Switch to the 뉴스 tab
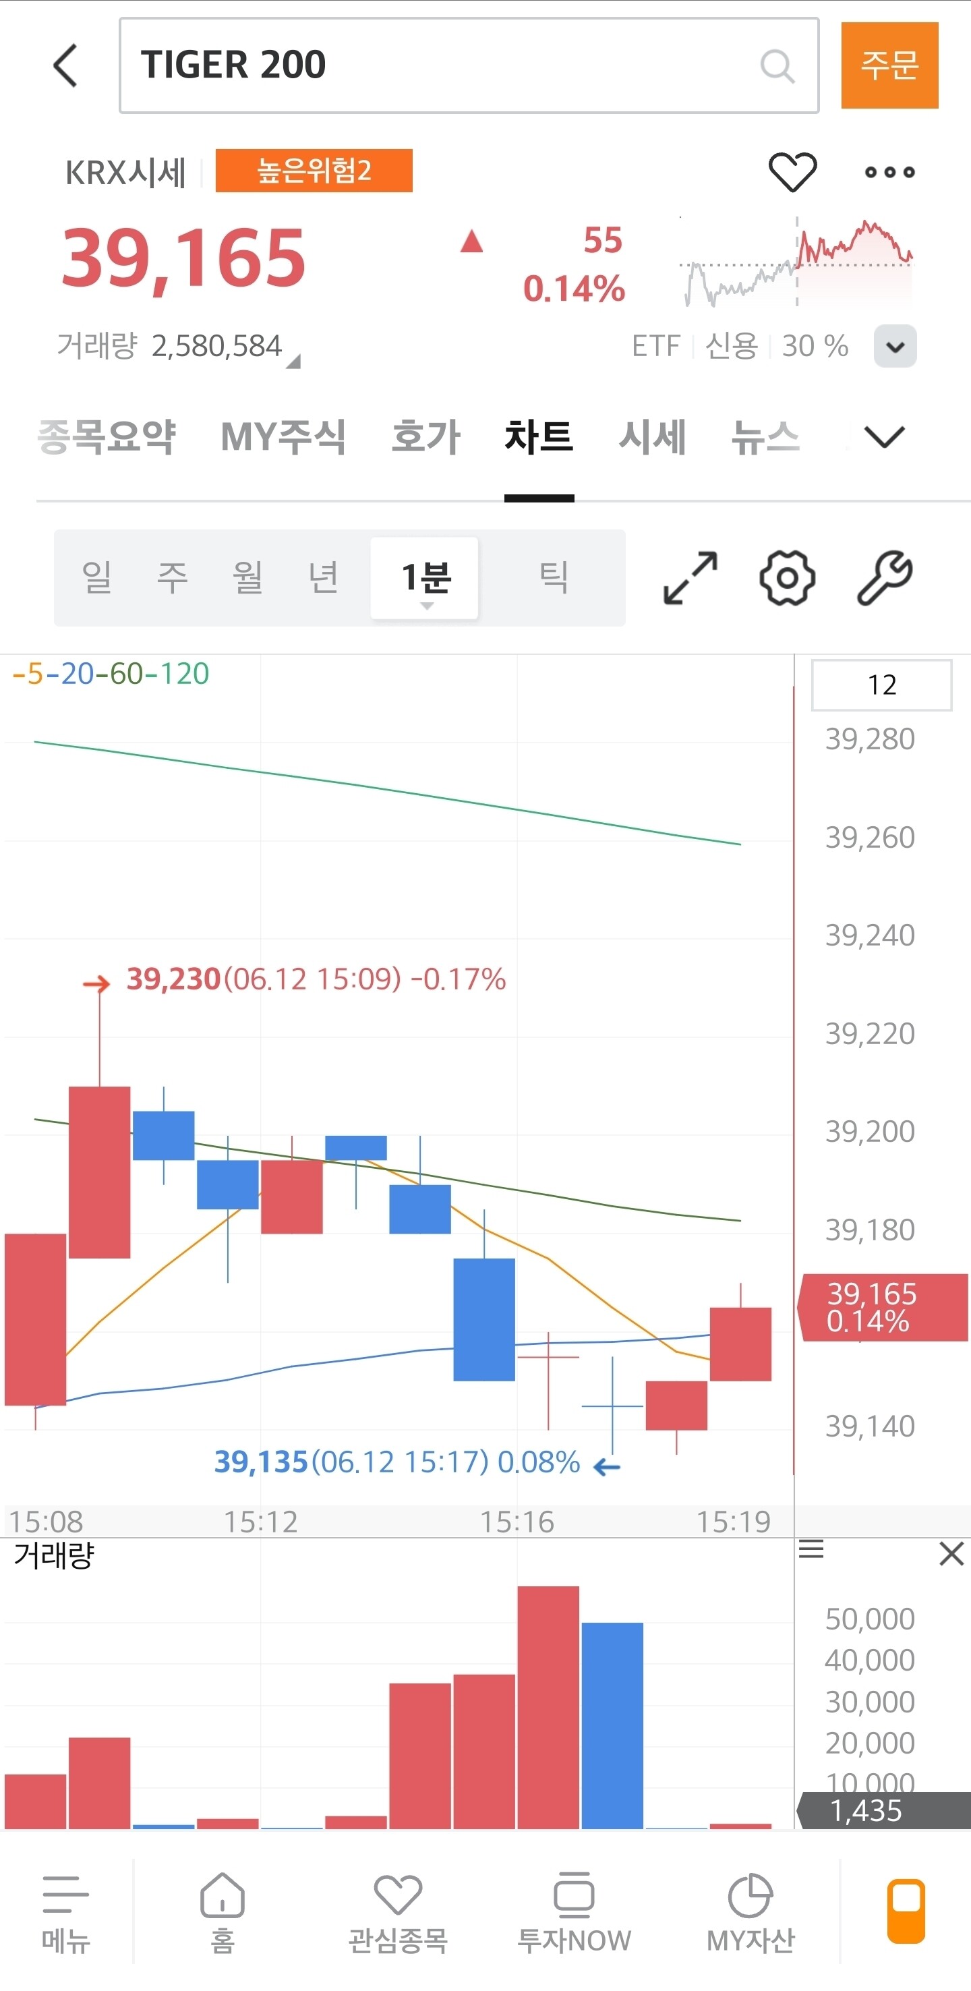 pyautogui.click(x=765, y=436)
